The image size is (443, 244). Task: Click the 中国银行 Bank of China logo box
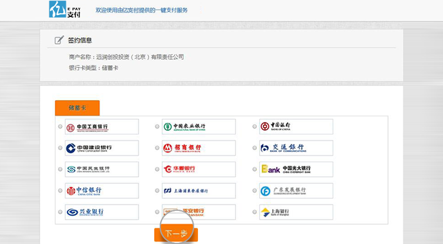296,126
